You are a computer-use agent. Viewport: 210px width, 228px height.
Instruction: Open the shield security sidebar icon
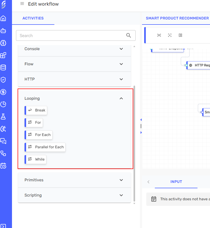coord(3,80)
